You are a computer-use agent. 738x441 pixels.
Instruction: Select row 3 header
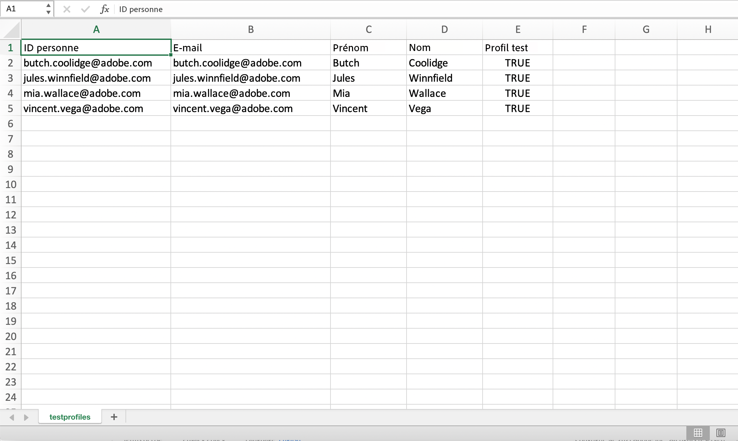pyautogui.click(x=10, y=78)
